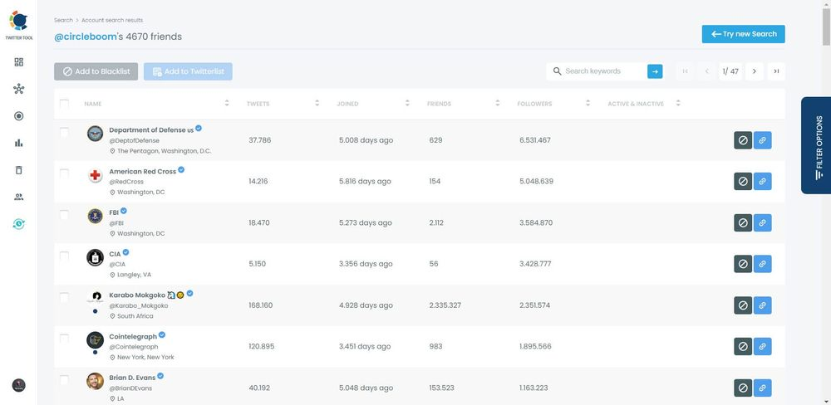Screen dimensions: 831x405
Task: Toggle the select-all checkbox in table header
Action: (x=64, y=104)
